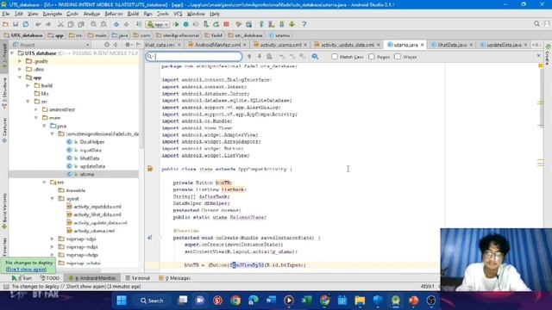Open the Terminal tool window
Screen dimensions: 552x310
coord(138,278)
